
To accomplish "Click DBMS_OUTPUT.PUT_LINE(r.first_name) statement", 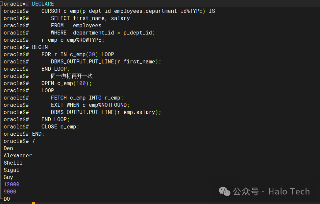I will point(106,62).
